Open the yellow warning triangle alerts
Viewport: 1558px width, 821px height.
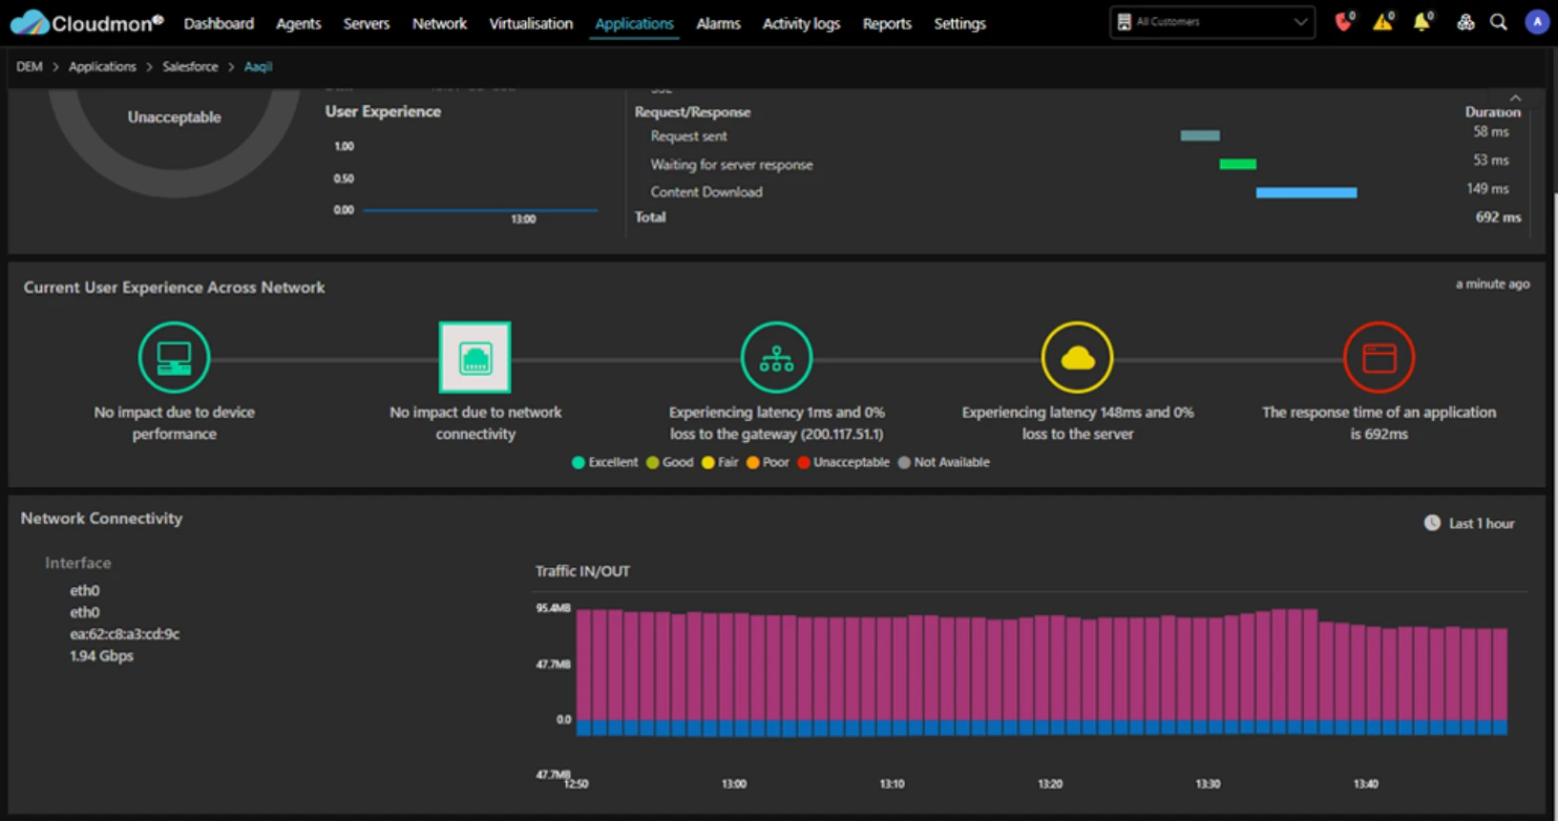coord(1383,21)
